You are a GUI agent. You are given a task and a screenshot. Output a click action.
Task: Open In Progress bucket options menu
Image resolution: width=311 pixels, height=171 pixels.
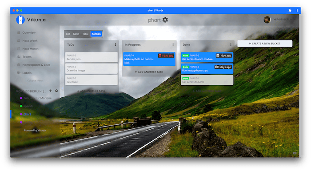click(x=173, y=44)
